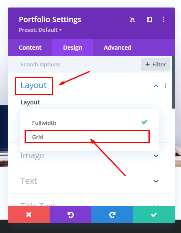This screenshot has height=233, width=181.
Task: Click the settings panel vertical scrollbar
Action: tap(173, 82)
